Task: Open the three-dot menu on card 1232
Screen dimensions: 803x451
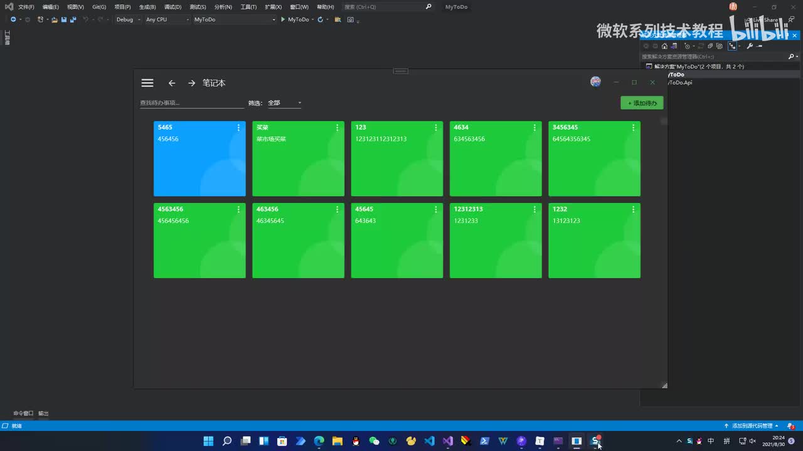Action: click(634, 209)
